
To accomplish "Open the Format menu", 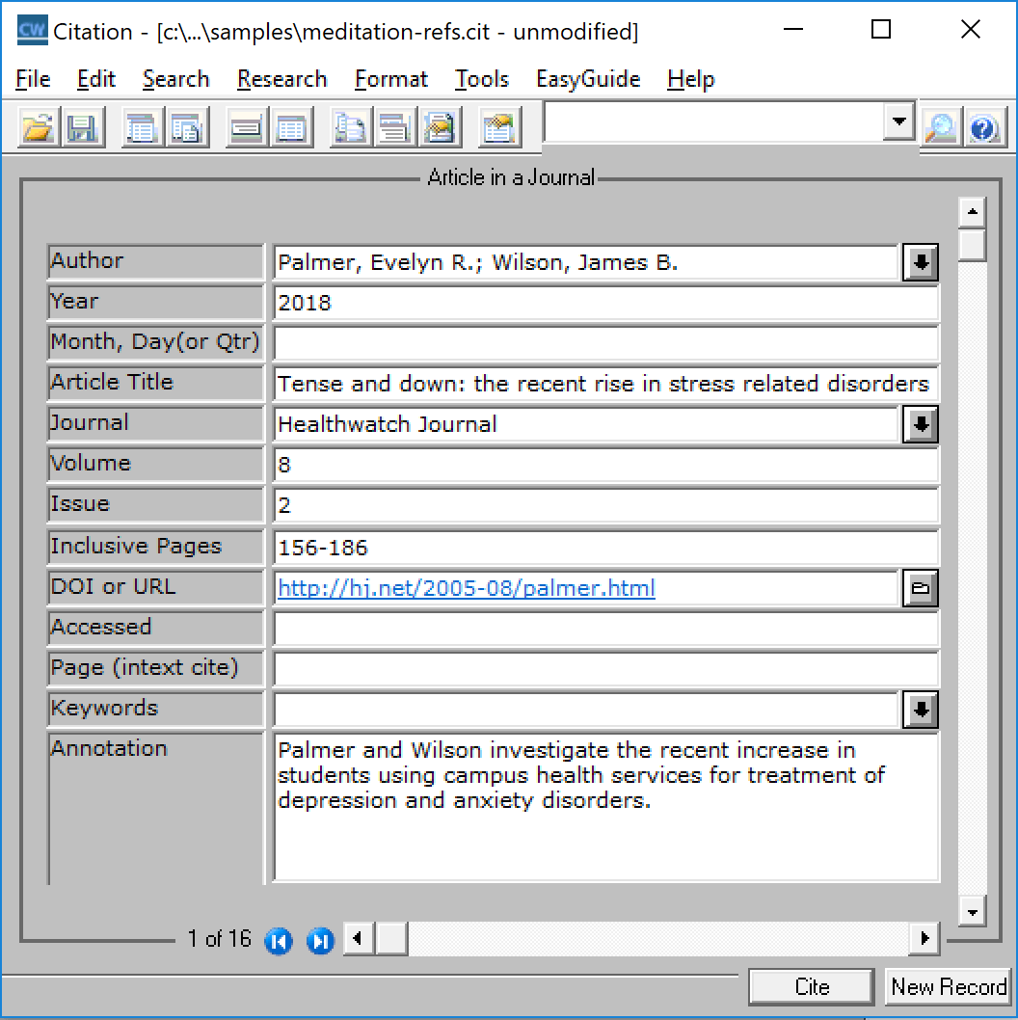I will [x=390, y=79].
